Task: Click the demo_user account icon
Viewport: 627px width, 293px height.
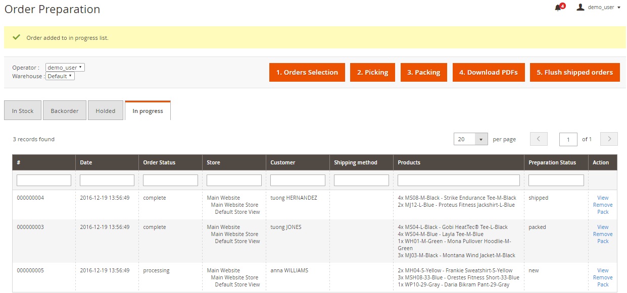Action: pos(581,7)
